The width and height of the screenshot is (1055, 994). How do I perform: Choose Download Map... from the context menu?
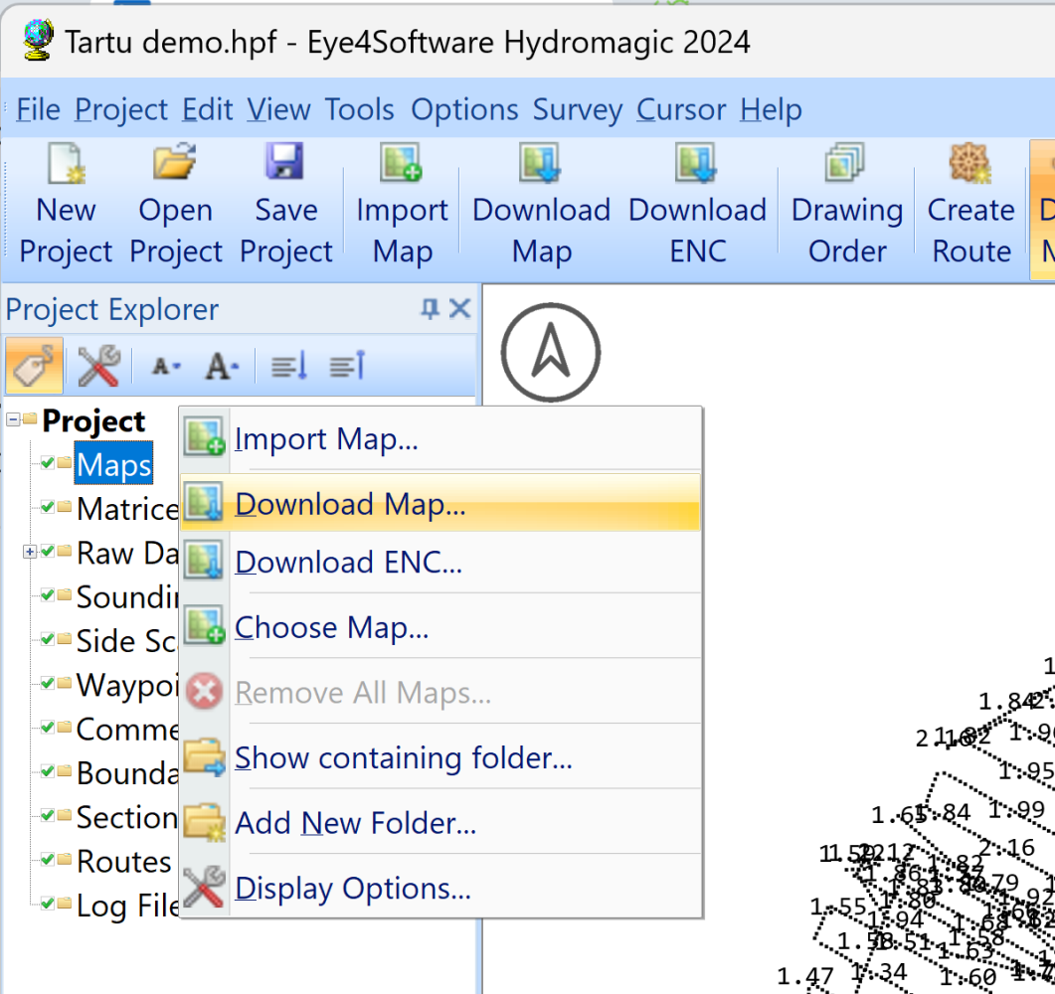pyautogui.click(x=441, y=503)
